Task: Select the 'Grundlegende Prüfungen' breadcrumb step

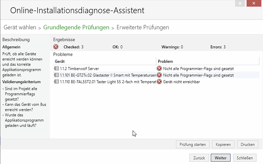Action: pyautogui.click(x=76, y=27)
